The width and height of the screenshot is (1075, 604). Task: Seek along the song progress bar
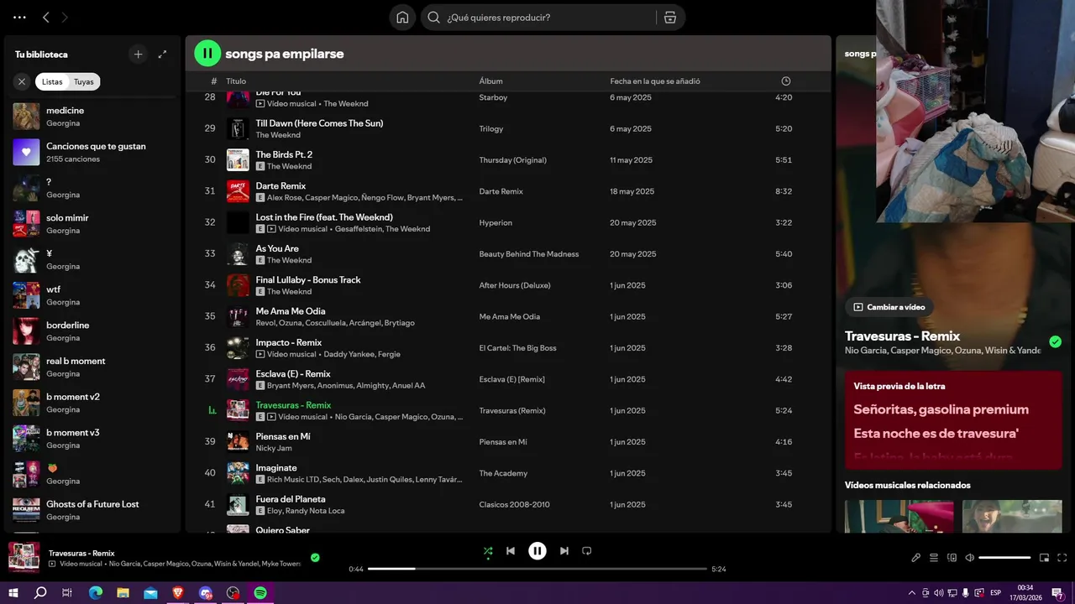coord(537,569)
